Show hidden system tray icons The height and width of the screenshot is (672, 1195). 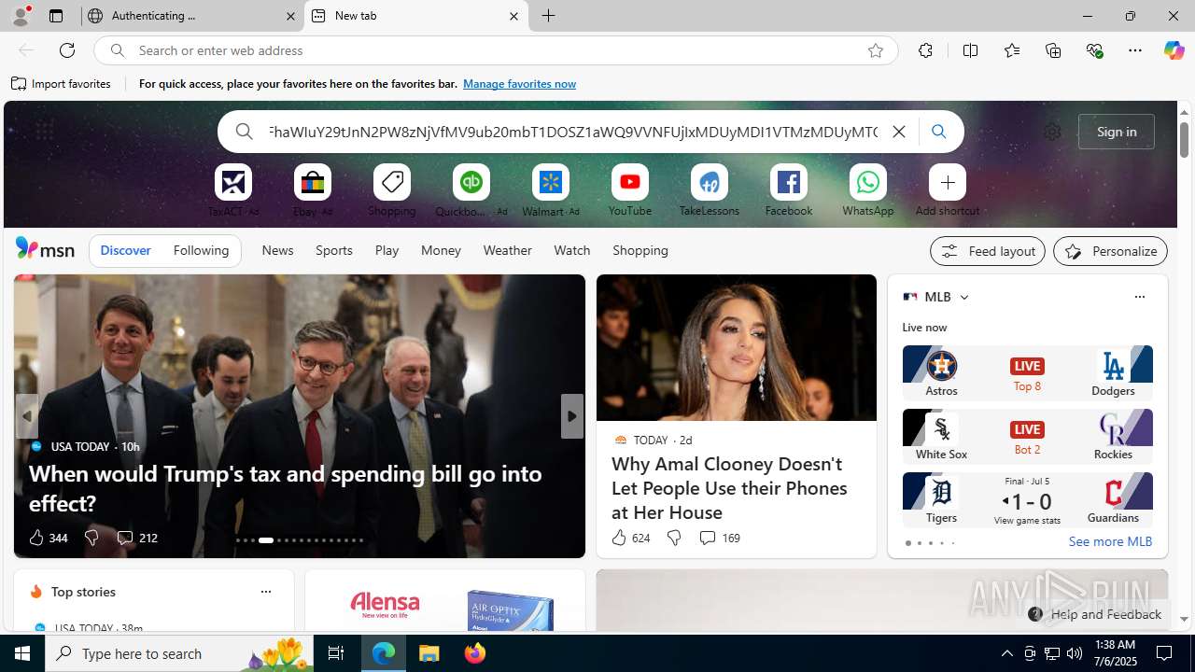1006,653
